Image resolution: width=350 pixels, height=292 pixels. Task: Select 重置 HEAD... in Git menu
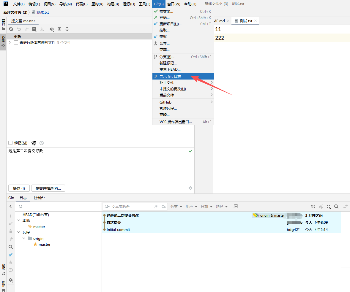tap(183, 69)
